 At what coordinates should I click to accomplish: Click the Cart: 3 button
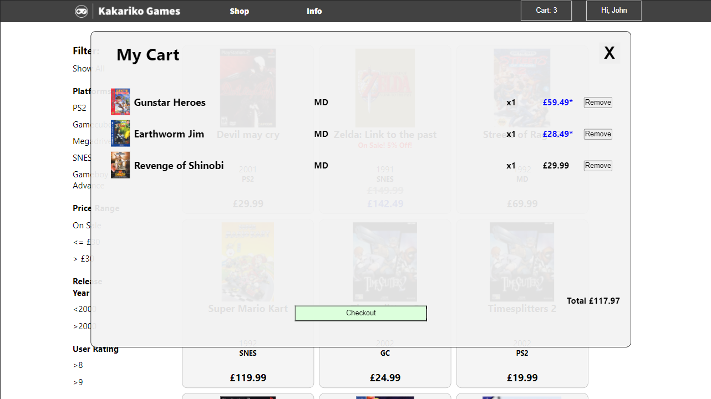[546, 11]
